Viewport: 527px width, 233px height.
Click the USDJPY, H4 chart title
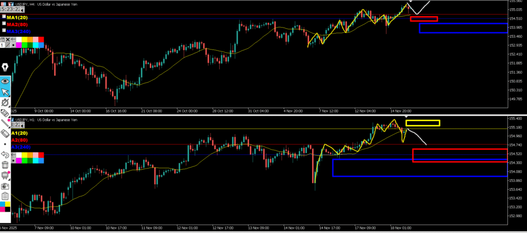[x=46, y=4]
